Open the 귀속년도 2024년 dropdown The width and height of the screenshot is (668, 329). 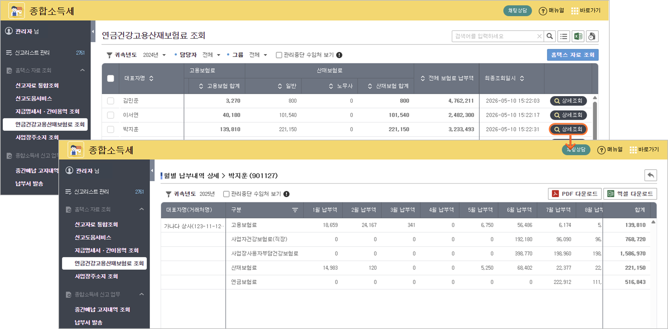[x=154, y=55]
